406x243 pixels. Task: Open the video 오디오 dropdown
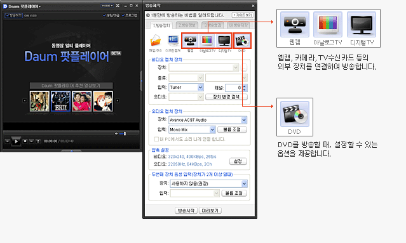pos(186,97)
